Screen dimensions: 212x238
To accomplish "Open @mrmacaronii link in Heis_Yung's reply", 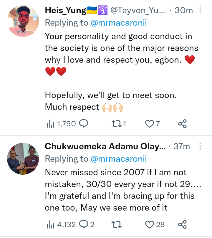I will [119, 23].
